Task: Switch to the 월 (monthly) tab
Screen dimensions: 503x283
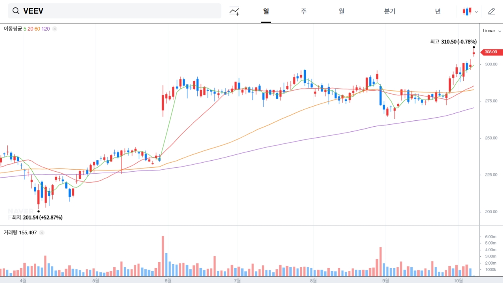Action: [341, 11]
